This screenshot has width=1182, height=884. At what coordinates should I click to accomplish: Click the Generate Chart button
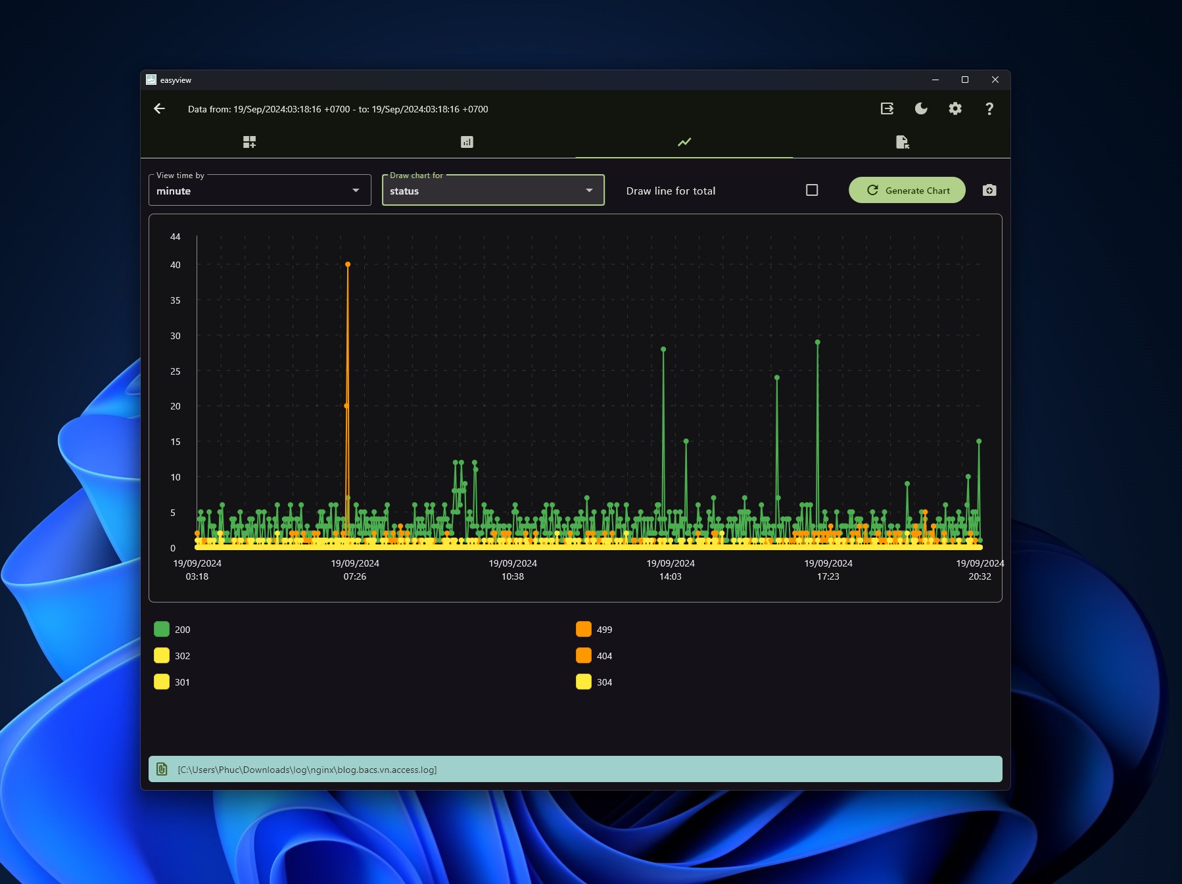click(907, 190)
